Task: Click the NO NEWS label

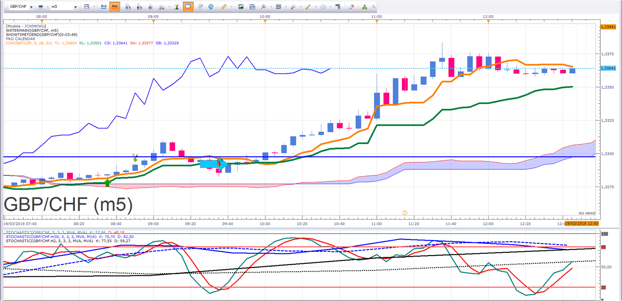Action: click(x=587, y=213)
